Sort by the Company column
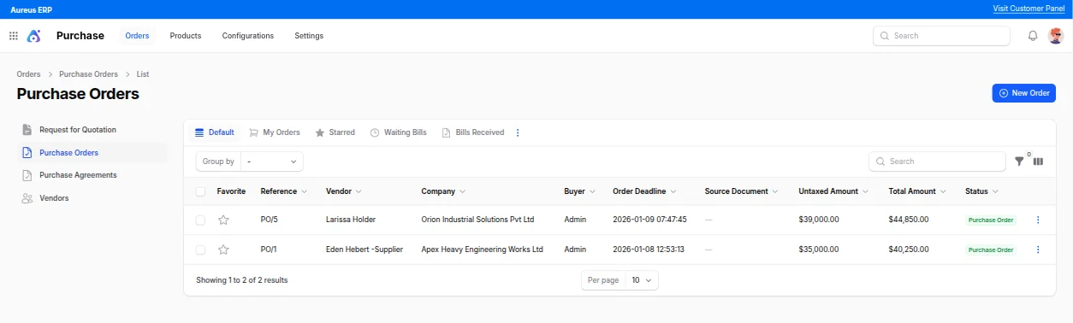 [x=443, y=191]
